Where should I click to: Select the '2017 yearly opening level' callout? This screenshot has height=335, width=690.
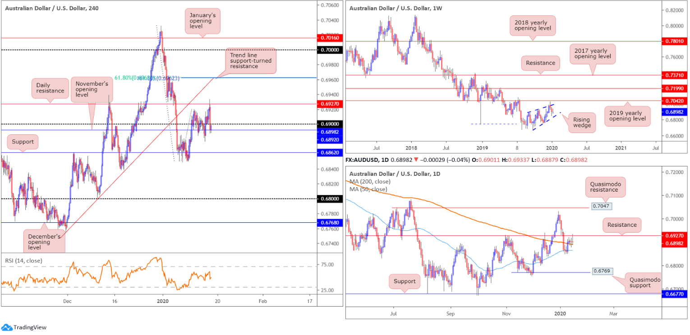pos(593,53)
